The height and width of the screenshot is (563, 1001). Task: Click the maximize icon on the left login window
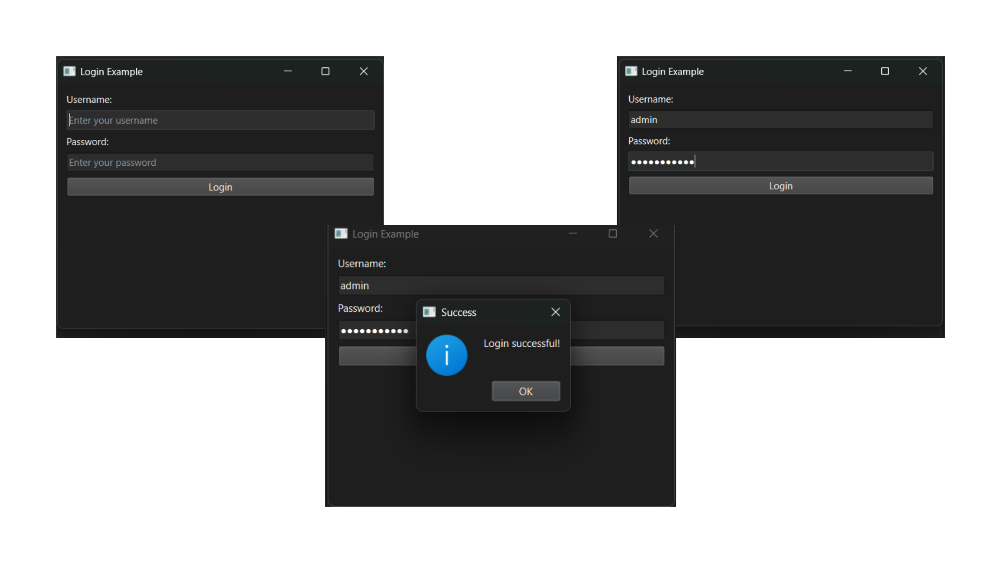(x=325, y=71)
